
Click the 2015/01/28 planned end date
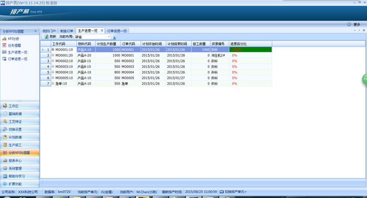(179, 55)
